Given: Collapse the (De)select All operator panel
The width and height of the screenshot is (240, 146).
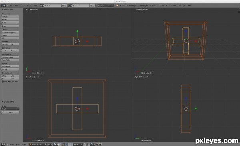Looking at the screenshot, I should coord(2,102).
